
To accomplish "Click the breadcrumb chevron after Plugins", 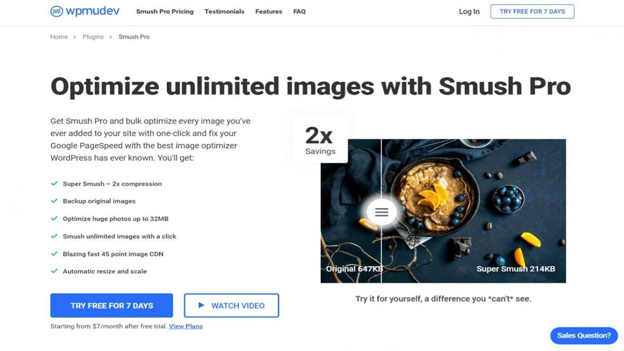I will pyautogui.click(x=111, y=37).
